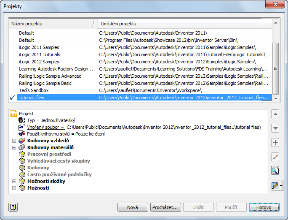Click project list scrollbar down arrow
This screenshot has height=220, width=288.
pos(276,98)
